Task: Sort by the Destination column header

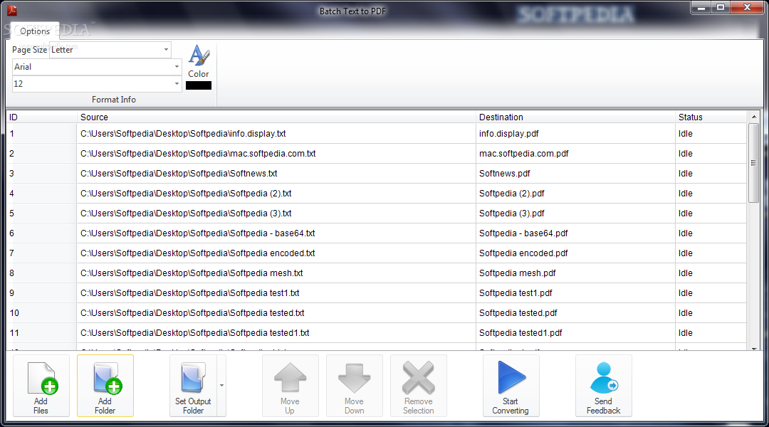Action: click(575, 117)
